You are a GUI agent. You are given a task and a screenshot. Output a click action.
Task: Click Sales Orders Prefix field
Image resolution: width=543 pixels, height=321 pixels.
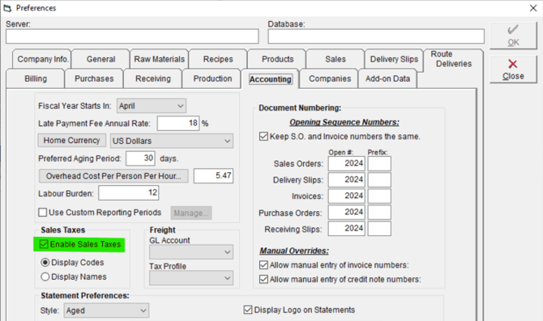379,163
